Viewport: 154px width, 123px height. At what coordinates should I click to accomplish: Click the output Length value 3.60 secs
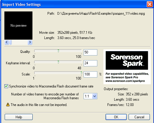132,100
